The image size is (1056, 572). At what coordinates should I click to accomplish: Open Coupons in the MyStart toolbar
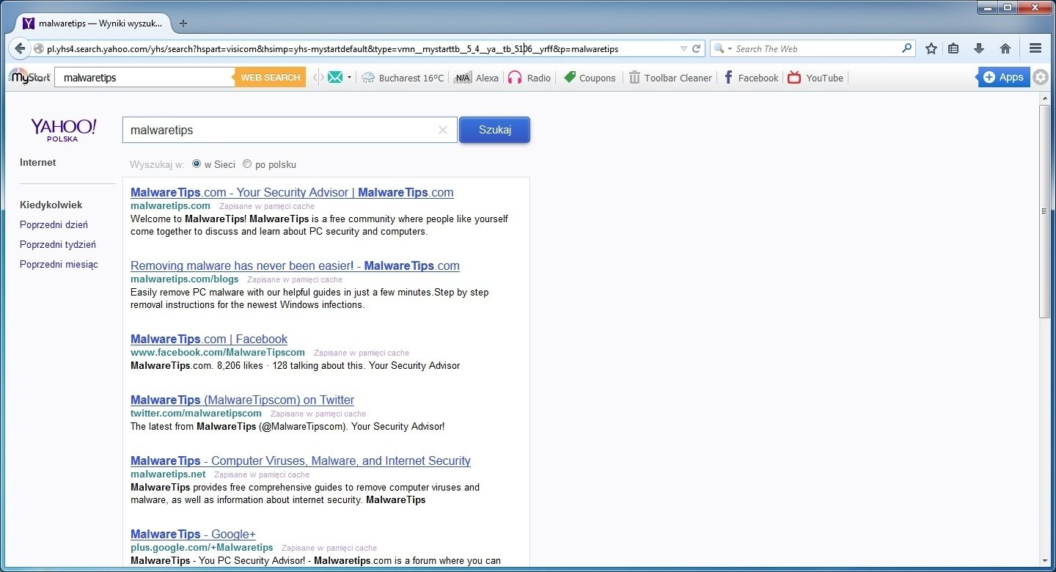point(590,78)
